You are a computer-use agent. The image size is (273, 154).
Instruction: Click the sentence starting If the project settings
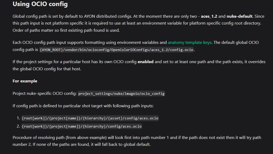click(139, 65)
